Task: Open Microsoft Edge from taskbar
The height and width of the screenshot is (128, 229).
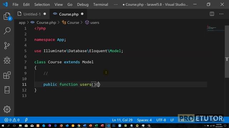Action: pyautogui.click(x=55, y=126)
